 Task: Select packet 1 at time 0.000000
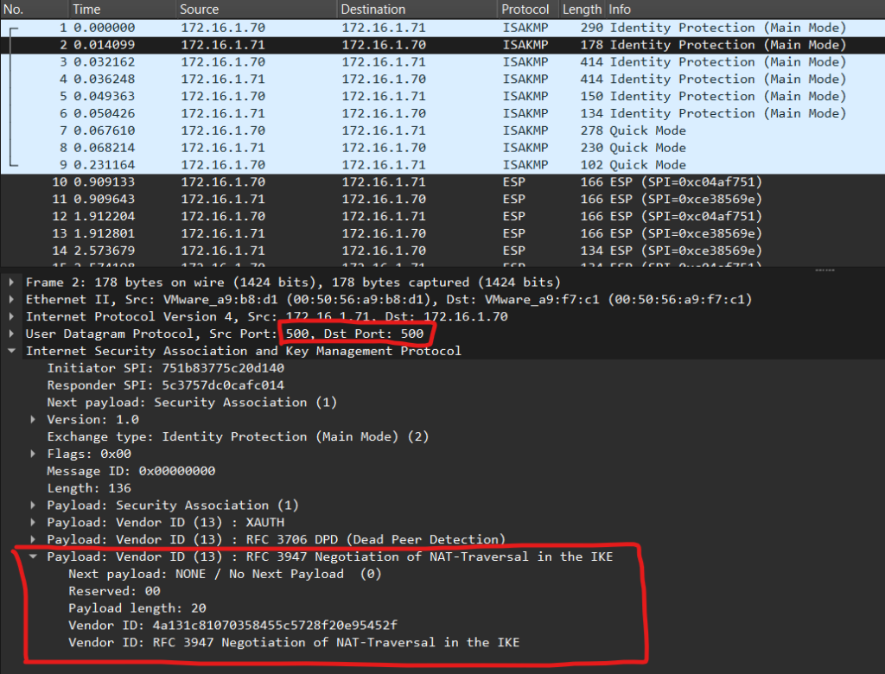tap(442, 28)
